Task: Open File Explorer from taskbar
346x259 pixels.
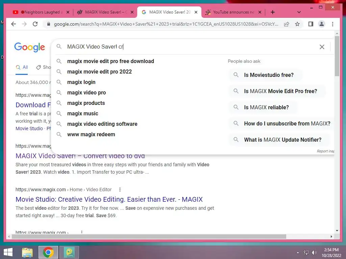Action: pyautogui.click(x=27, y=252)
